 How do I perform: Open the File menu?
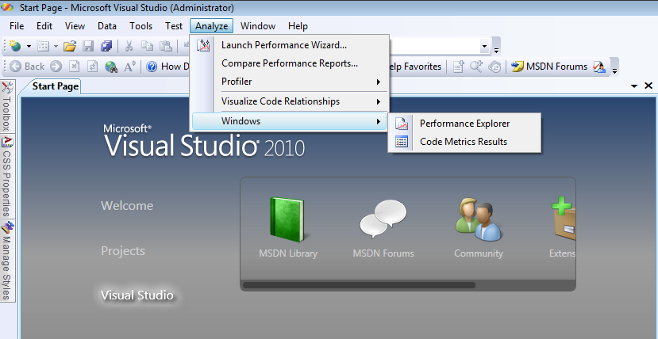pyautogui.click(x=17, y=26)
